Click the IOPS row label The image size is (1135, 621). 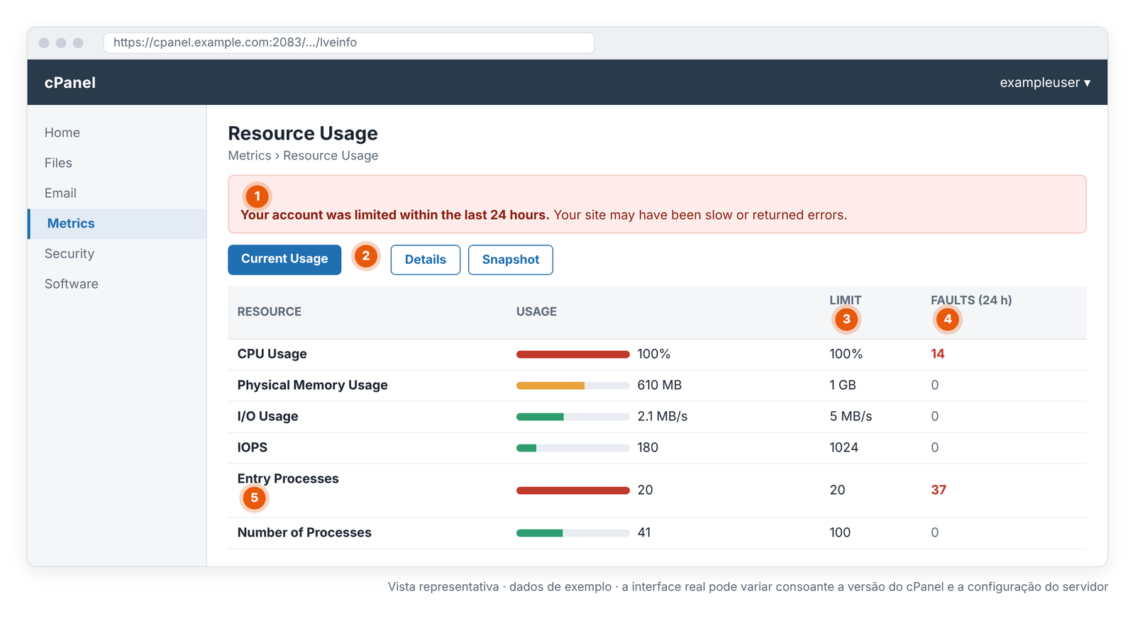[253, 447]
